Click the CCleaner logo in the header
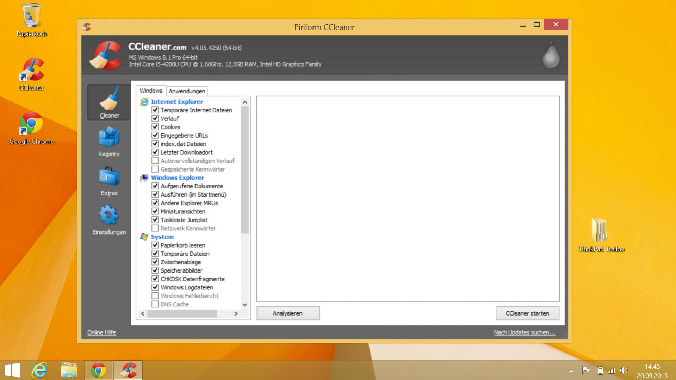 click(105, 55)
